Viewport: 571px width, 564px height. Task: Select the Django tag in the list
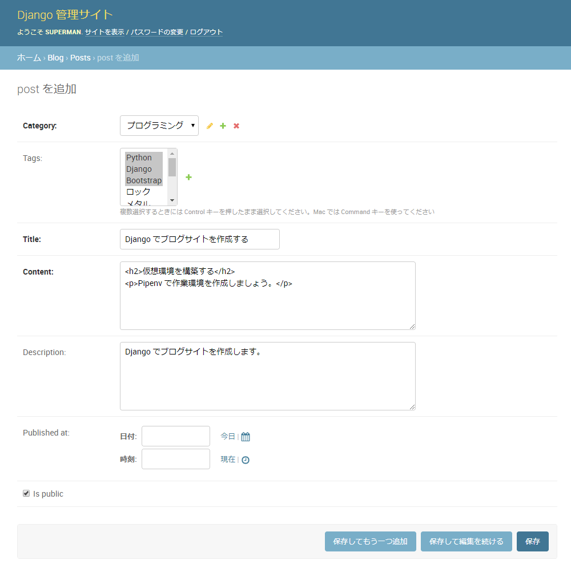tap(144, 169)
